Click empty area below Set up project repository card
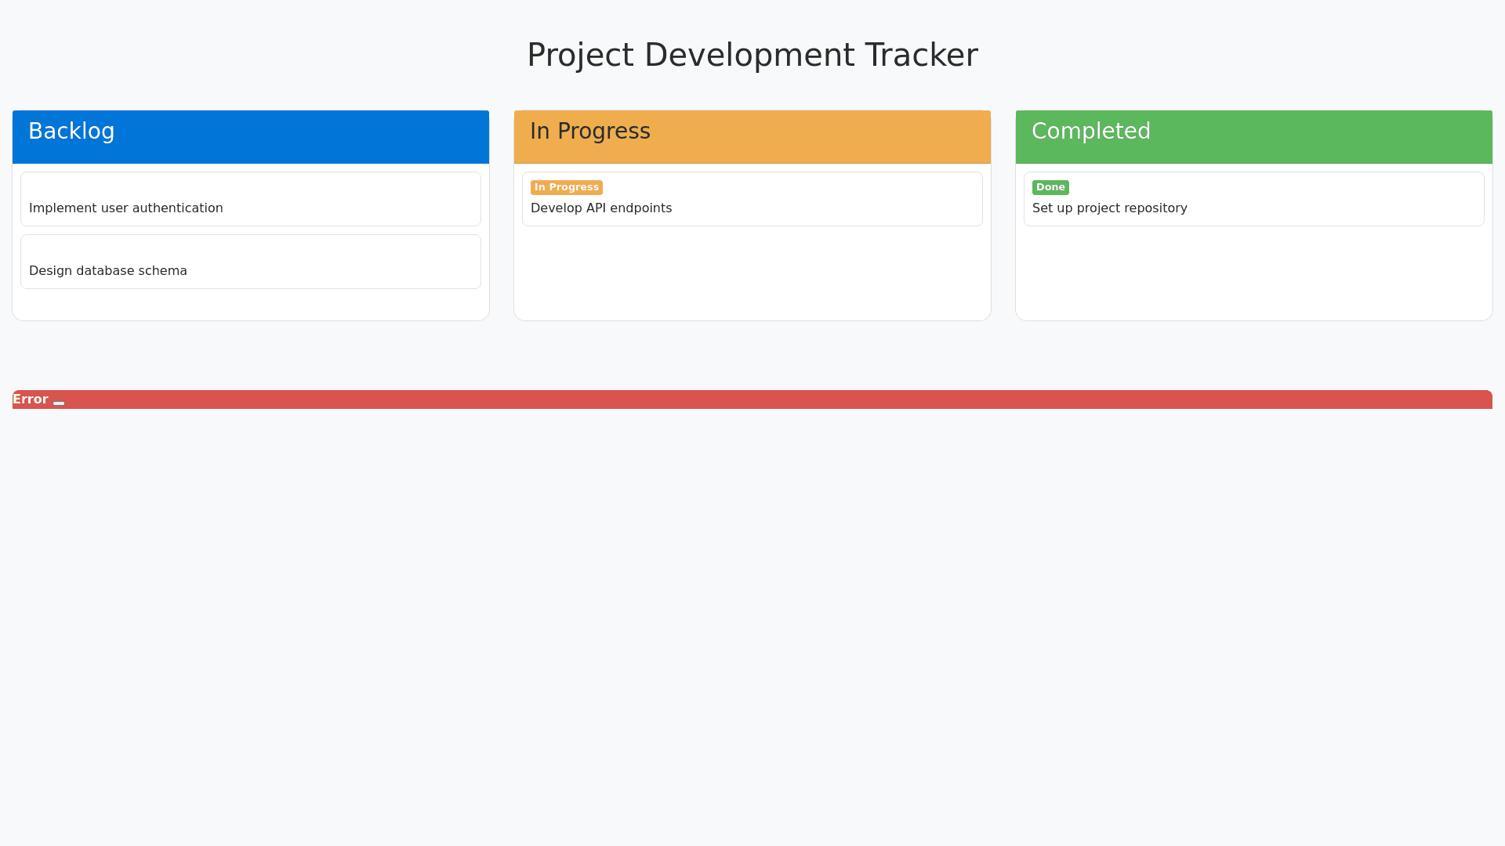 (1253, 274)
